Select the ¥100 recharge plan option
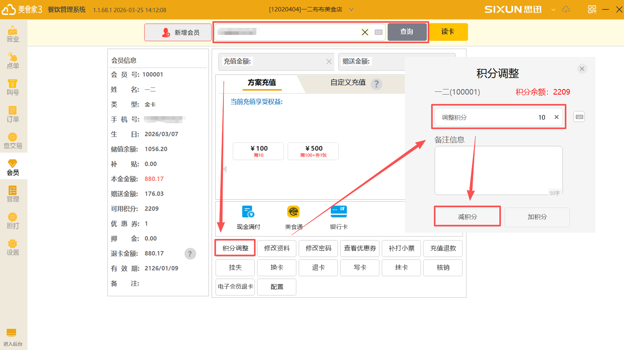Viewport: 624px width, 350px height. (258, 151)
